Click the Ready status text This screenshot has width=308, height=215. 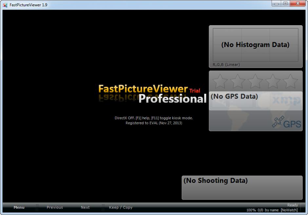point(293,205)
